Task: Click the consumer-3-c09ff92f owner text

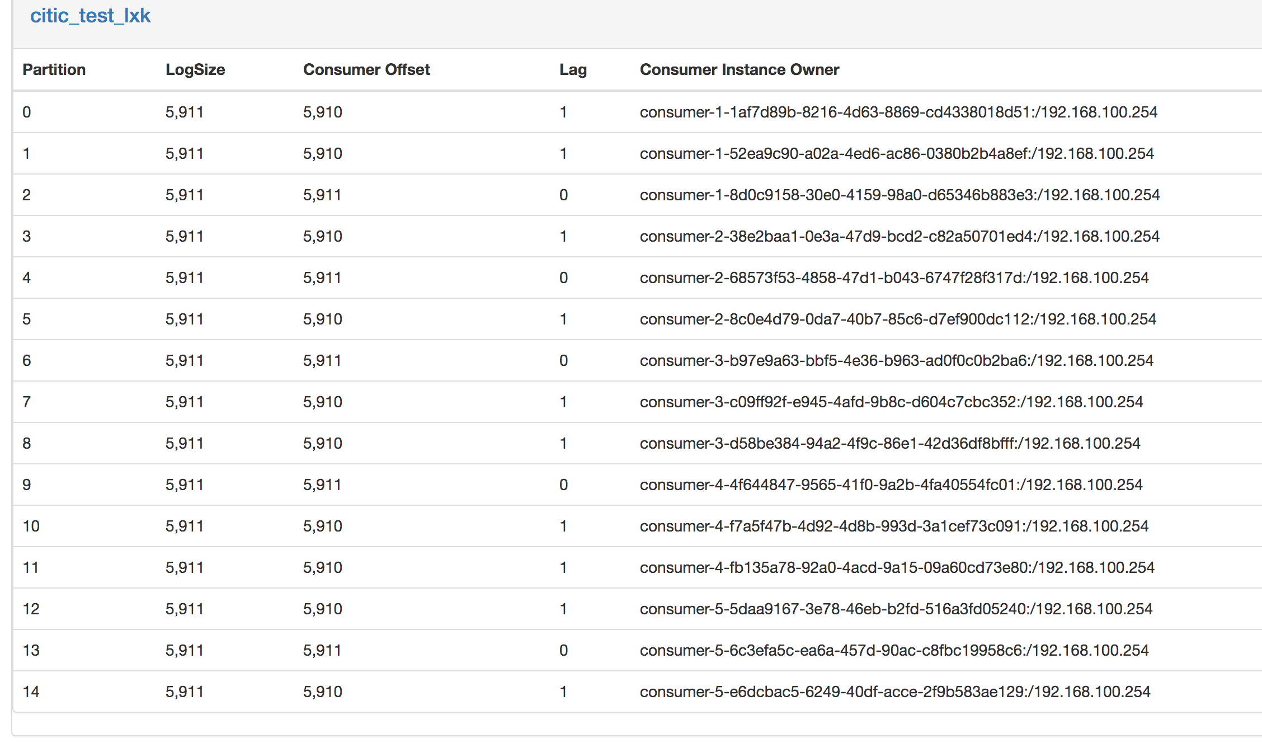Action: click(x=891, y=402)
